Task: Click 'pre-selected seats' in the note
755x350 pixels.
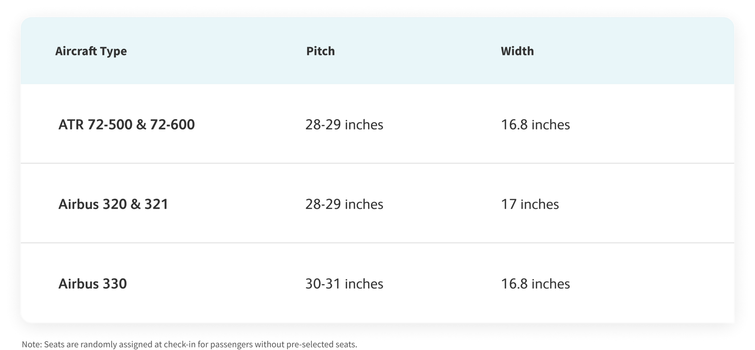Action: [321, 344]
